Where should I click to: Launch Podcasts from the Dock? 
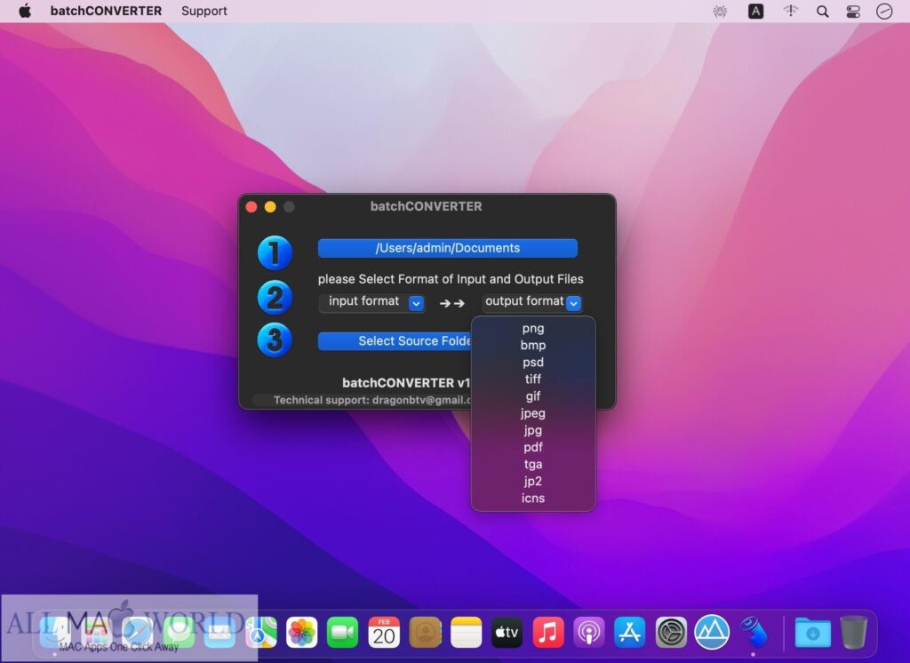click(x=589, y=632)
